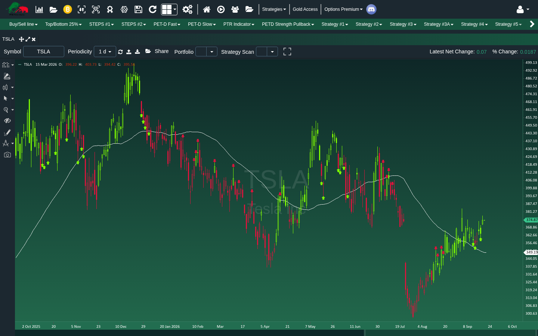Click the Share button
This screenshot has height=336, width=538.
coord(162,51)
